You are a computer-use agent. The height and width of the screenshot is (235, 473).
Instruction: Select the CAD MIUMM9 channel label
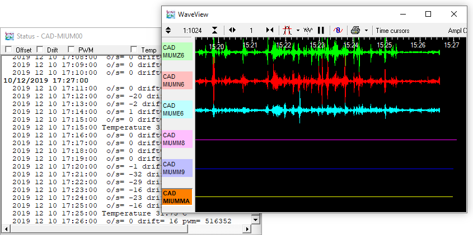[177, 168]
